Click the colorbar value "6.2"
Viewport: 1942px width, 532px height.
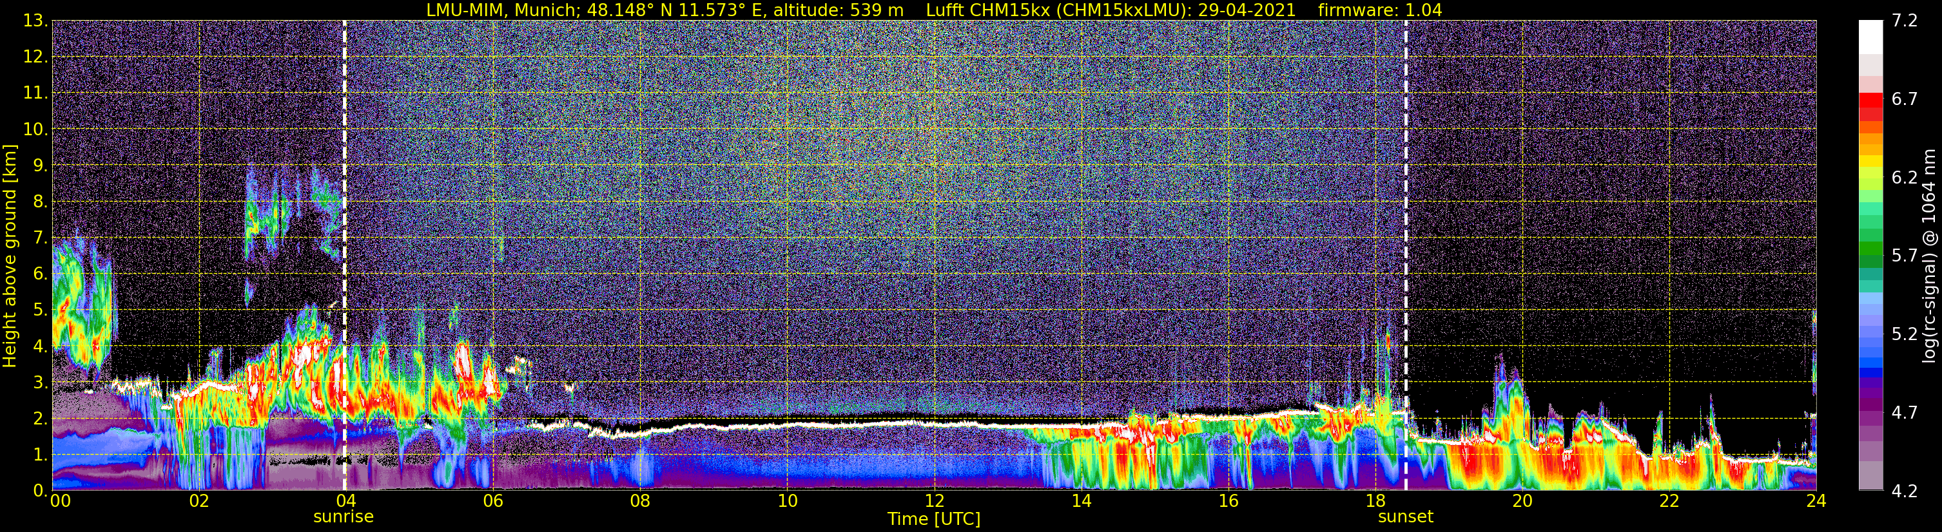1905,178
